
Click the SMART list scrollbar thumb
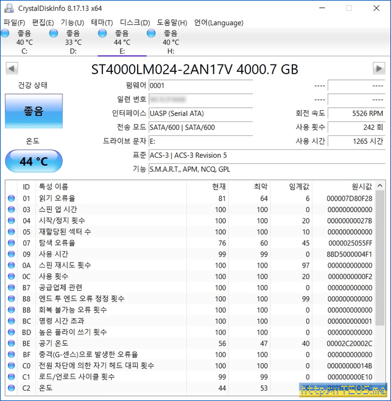(x=380, y=258)
